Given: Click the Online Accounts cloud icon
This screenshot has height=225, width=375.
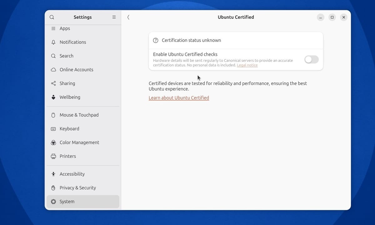Looking at the screenshot, I should tap(53, 70).
